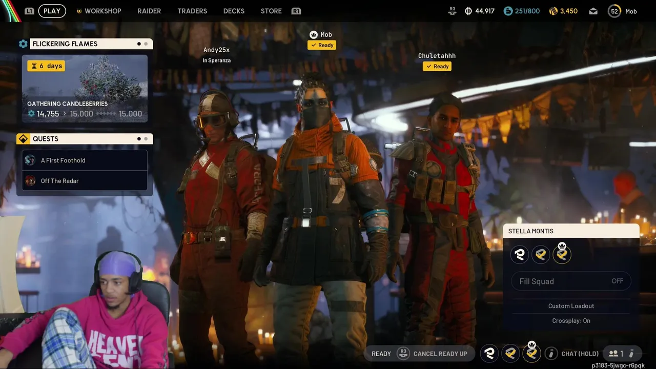Click the R3 controller icon in top bar
The width and height of the screenshot is (656, 369).
pos(452,11)
